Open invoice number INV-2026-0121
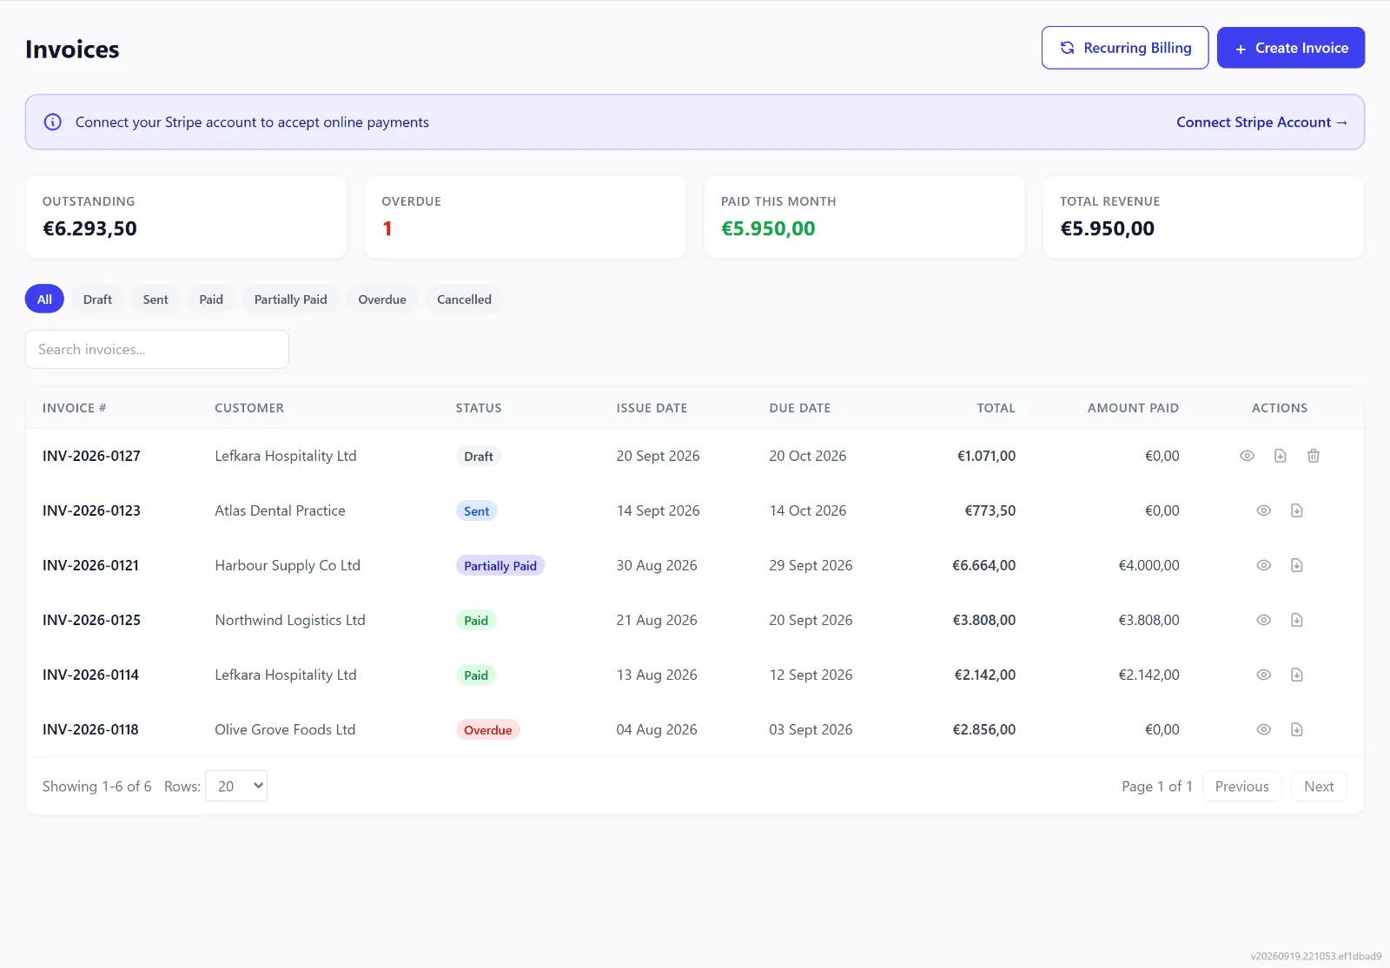This screenshot has width=1390, height=968. [x=90, y=565]
